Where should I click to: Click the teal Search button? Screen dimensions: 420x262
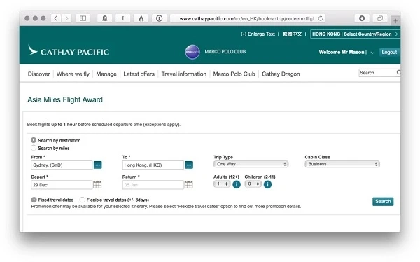(x=383, y=201)
